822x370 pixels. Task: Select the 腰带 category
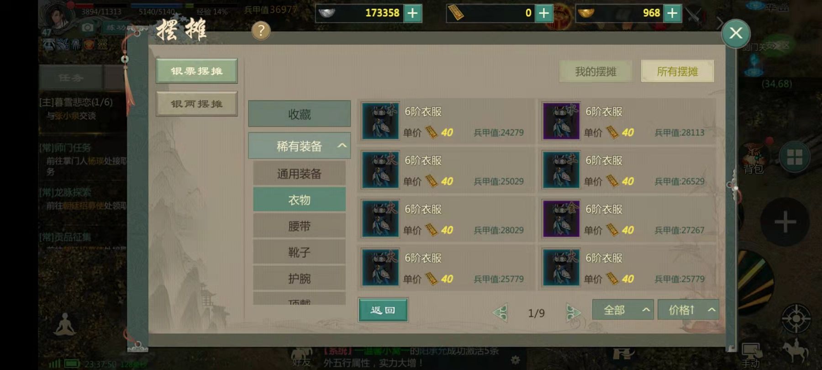coord(299,226)
